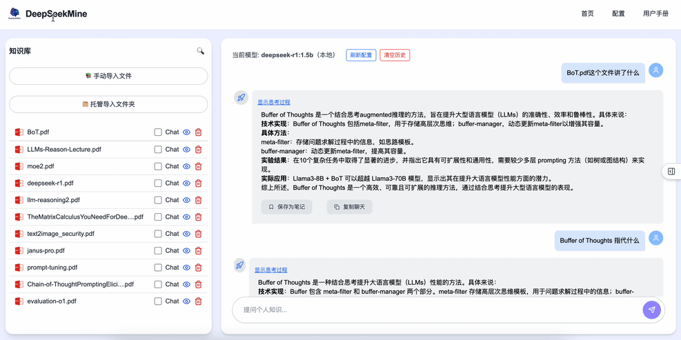
Task: Go to 首页 in top navigation
Action: click(587, 14)
